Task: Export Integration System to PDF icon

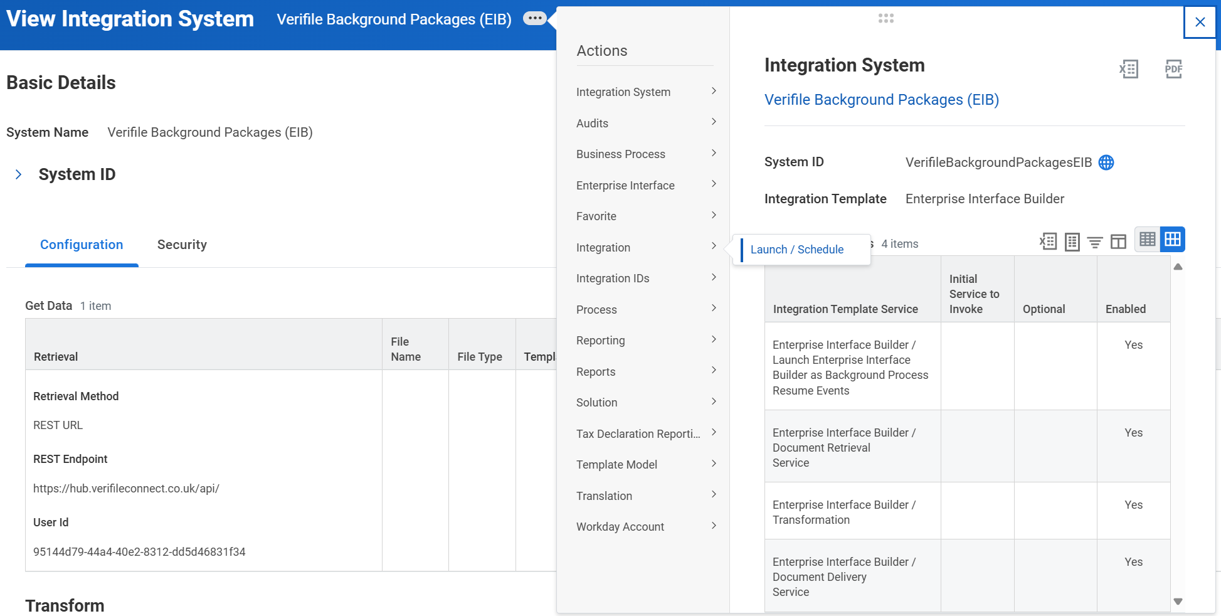Action: [1173, 69]
